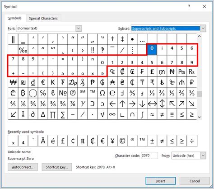
Task: Open the 'from' Unicode (hex) dropdown
Action: [x=203, y=156]
